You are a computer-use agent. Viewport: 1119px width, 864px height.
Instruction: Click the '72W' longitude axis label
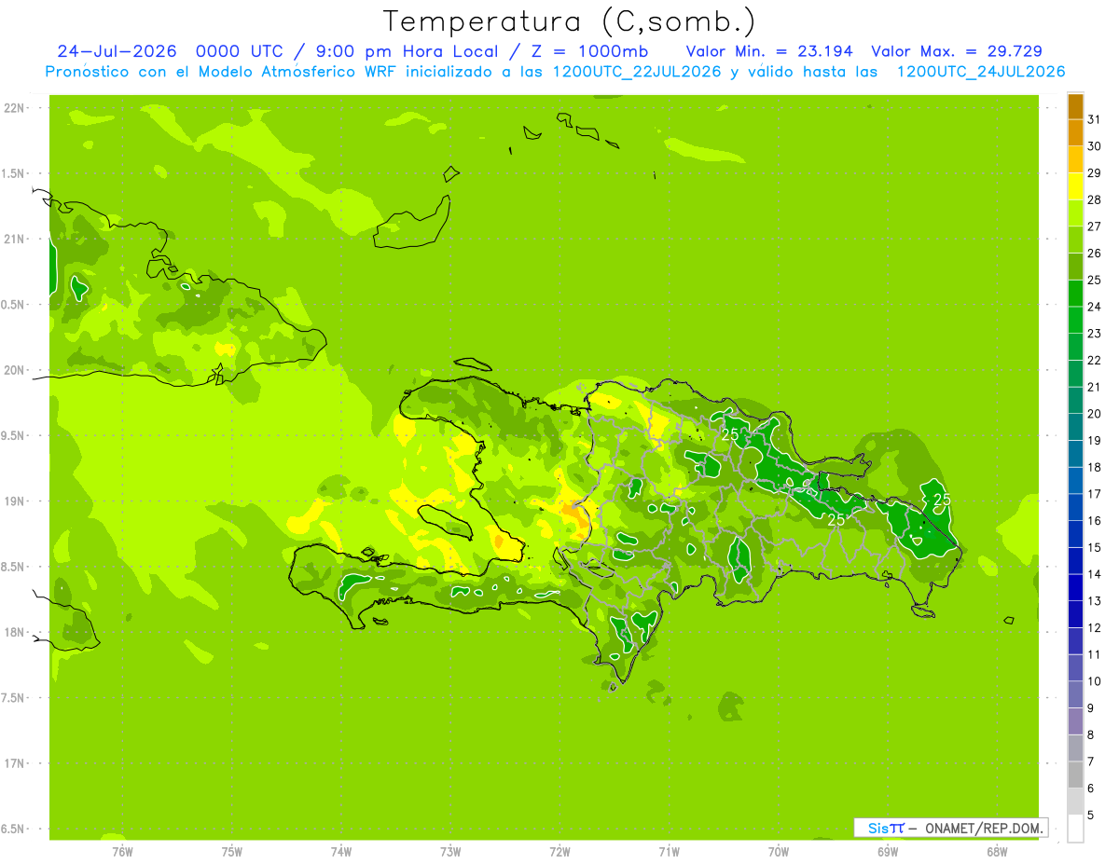click(x=559, y=851)
